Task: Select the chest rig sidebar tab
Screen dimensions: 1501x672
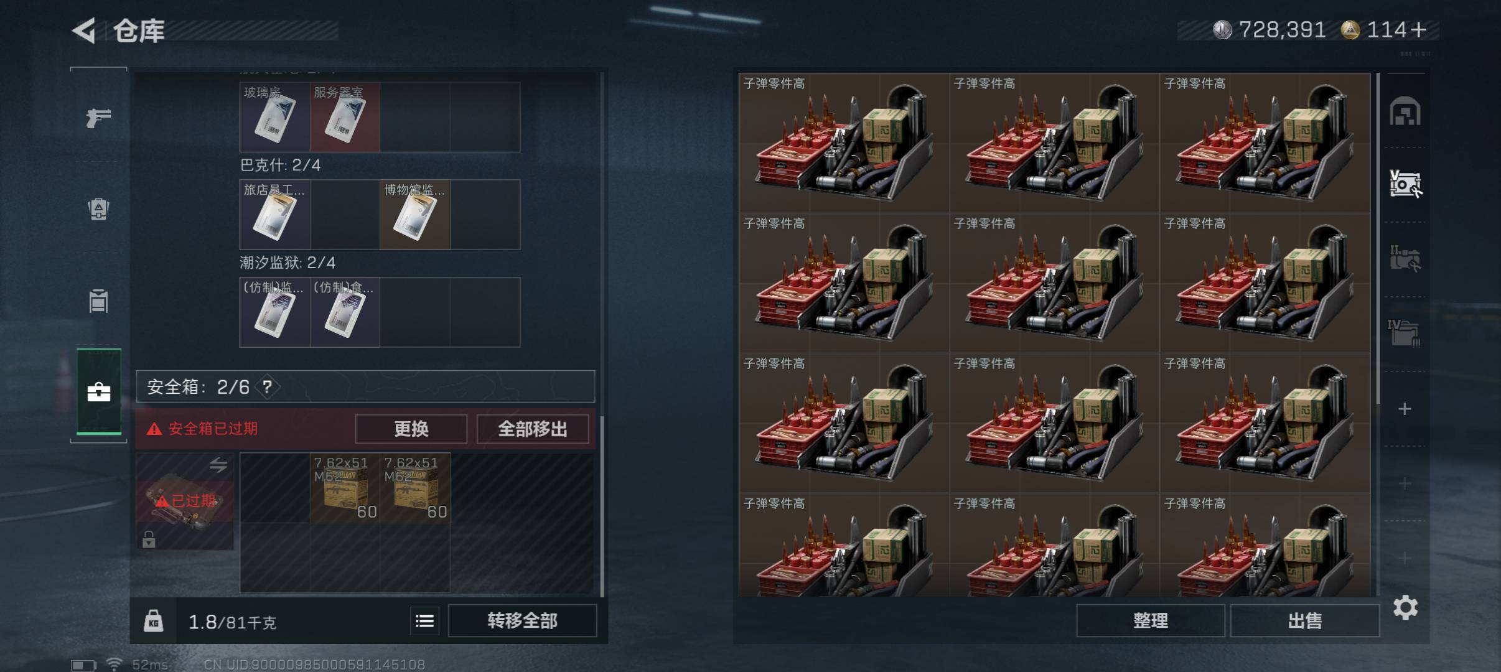Action: pos(98,301)
